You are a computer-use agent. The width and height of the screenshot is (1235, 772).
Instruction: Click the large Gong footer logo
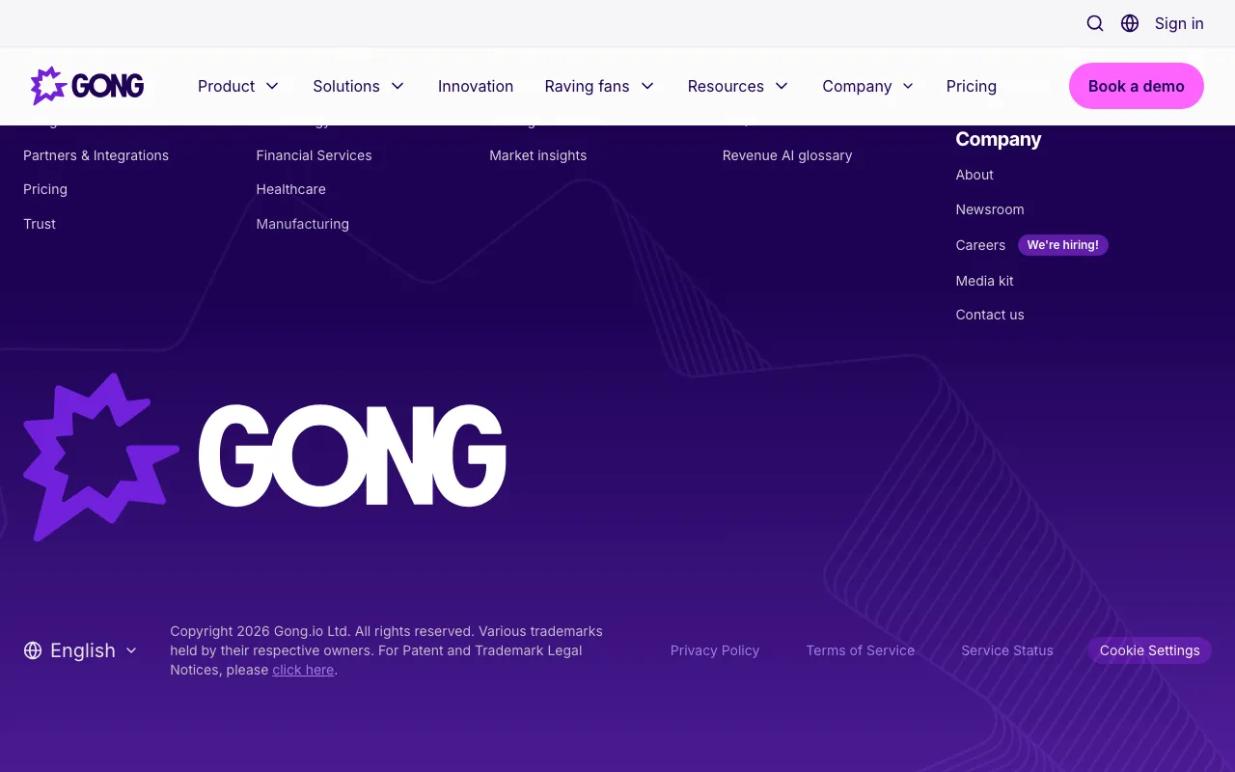pyautogui.click(x=265, y=456)
